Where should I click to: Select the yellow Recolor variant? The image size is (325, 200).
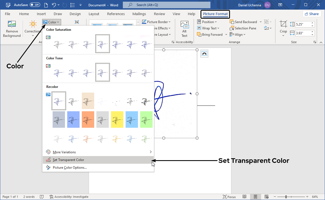[117, 119]
